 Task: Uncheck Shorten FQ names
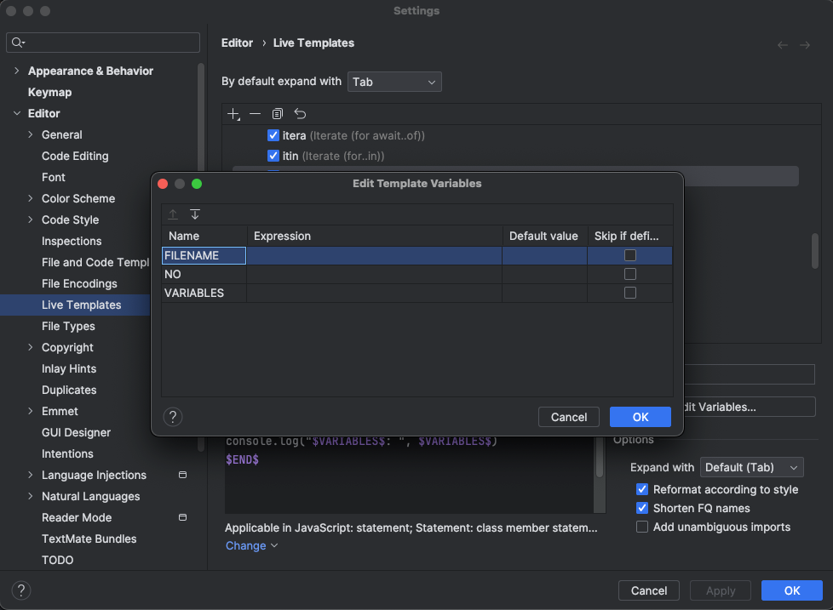tap(641, 508)
